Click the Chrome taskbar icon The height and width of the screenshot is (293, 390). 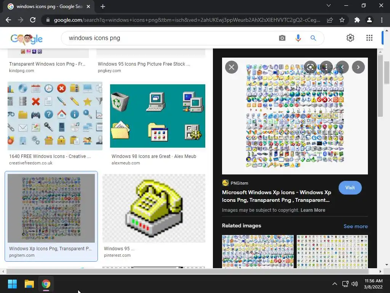coord(46,284)
